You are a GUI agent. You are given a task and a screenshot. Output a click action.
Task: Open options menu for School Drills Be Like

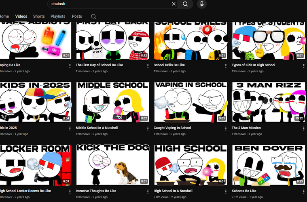tap(226, 65)
